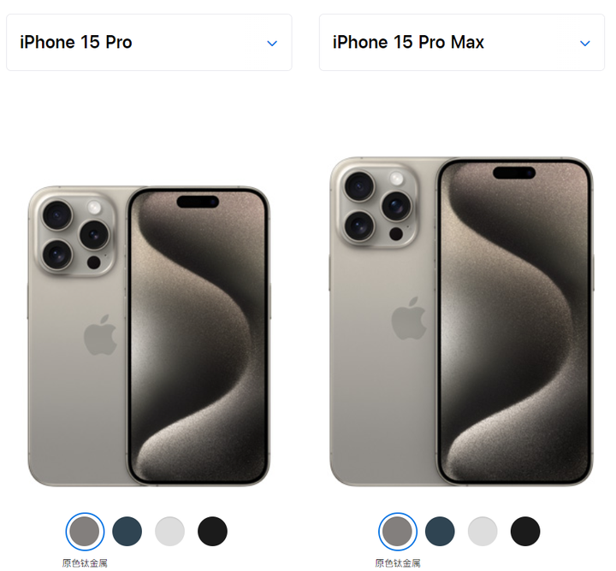Viewport: 616px width, 571px height.
Task: Click the iPhone 15 Pro Max back camera module
Action: (x=380, y=207)
